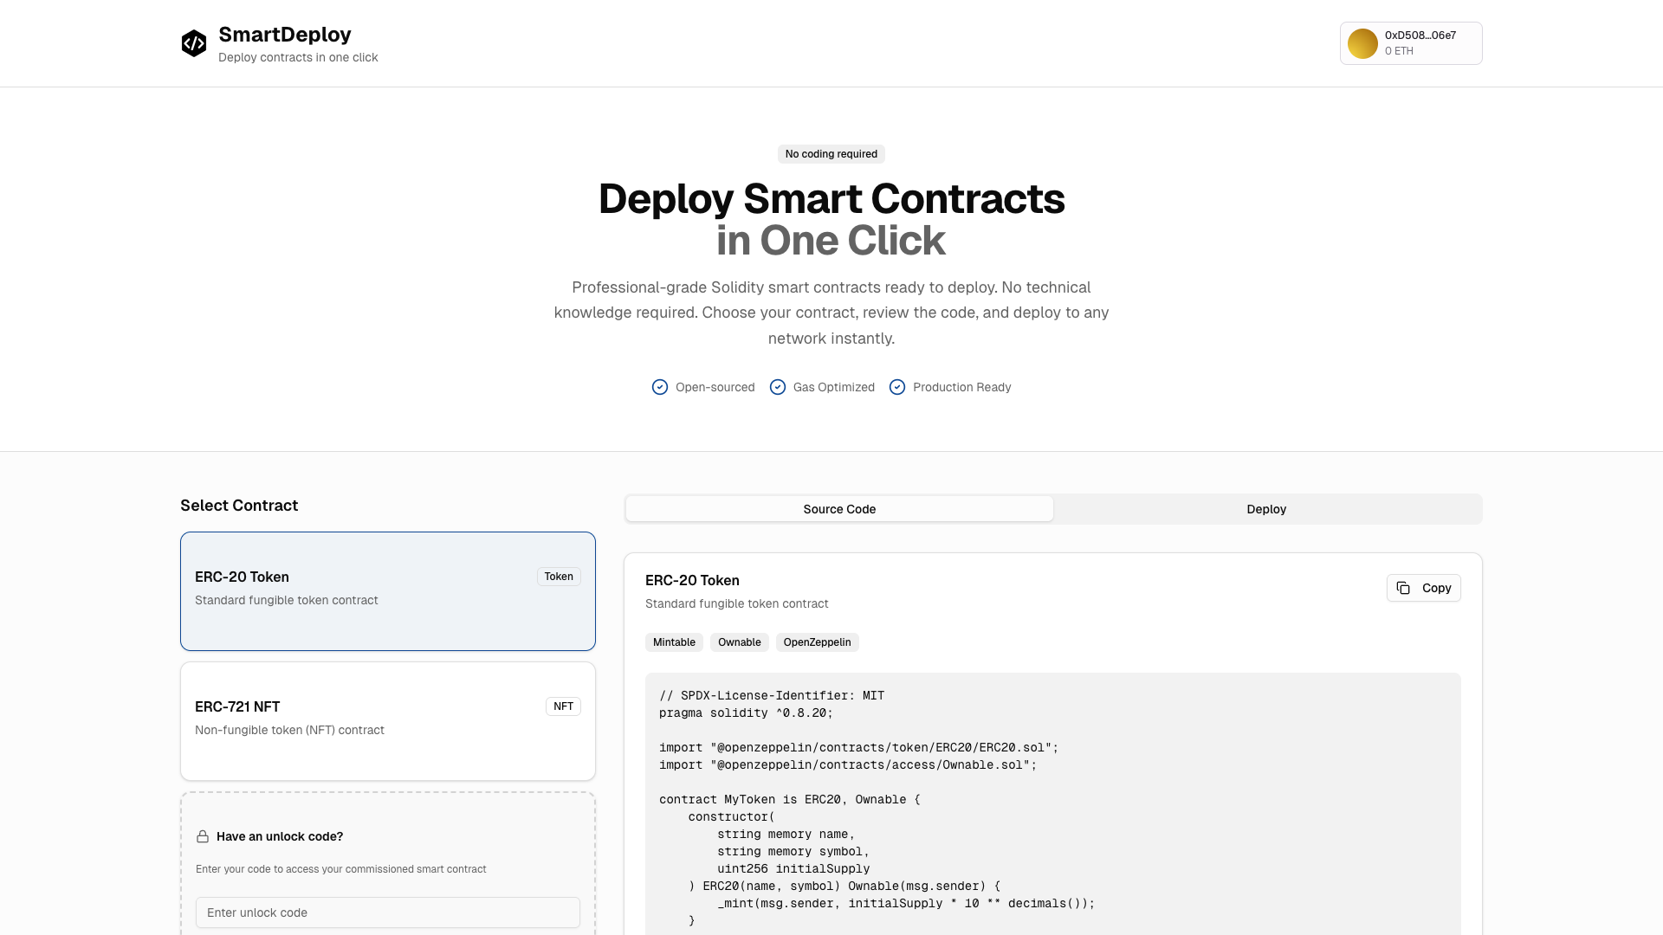1663x935 pixels.
Task: Click the Enter unlock code field
Action: click(387, 912)
